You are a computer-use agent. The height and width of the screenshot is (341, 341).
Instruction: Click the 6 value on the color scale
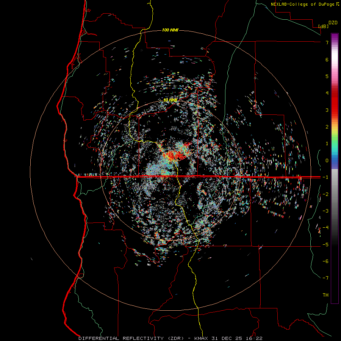[x=327, y=59]
